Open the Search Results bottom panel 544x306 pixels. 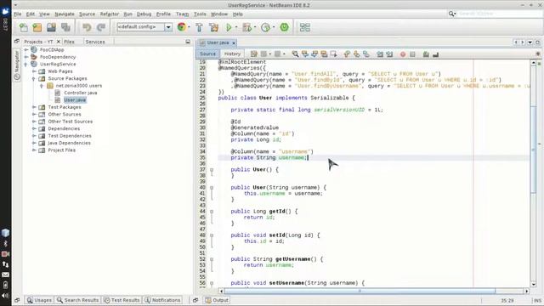click(x=77, y=300)
